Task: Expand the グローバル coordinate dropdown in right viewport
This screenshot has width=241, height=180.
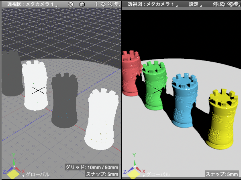Action: click(156, 175)
